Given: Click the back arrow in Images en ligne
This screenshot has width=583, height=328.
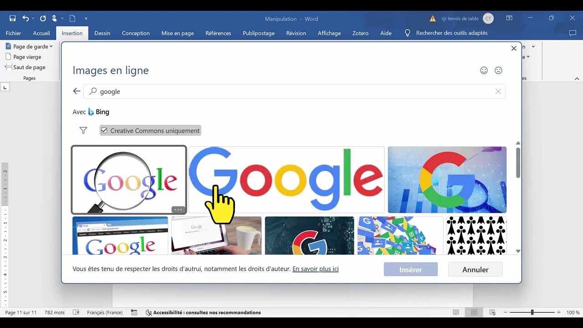Looking at the screenshot, I should (x=77, y=91).
